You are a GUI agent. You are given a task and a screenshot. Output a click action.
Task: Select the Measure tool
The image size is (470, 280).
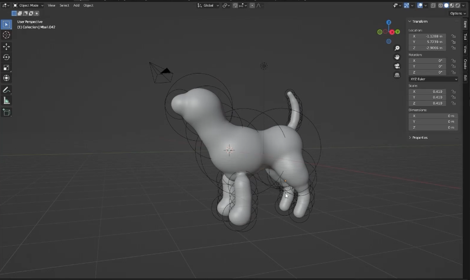[6, 101]
